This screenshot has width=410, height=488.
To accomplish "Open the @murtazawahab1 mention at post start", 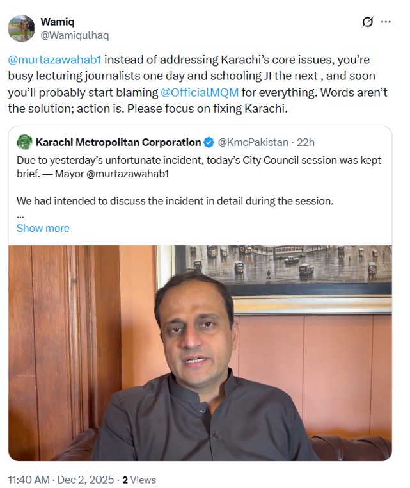I will pos(55,60).
